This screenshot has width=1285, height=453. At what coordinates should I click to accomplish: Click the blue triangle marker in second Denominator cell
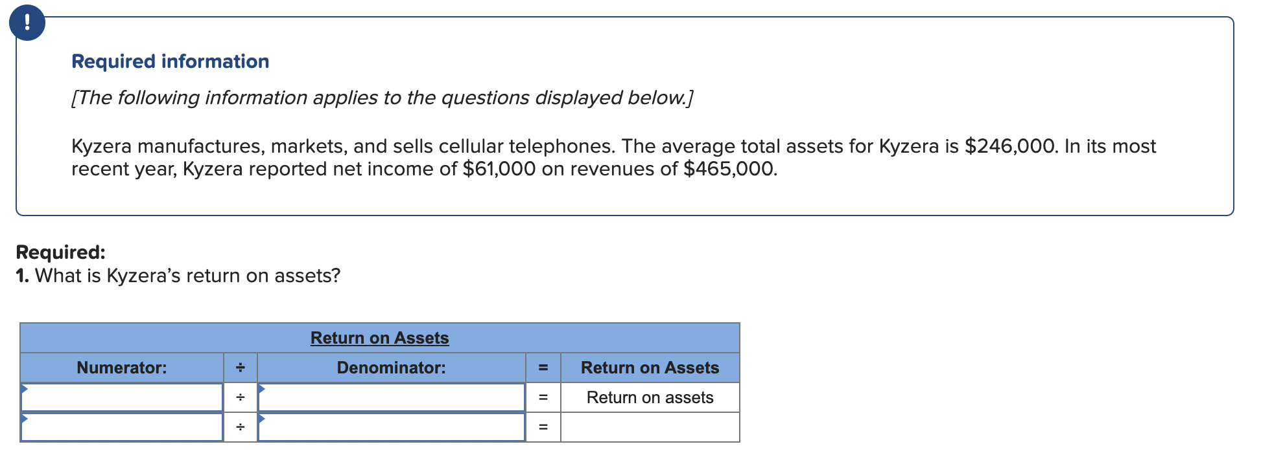click(x=262, y=419)
